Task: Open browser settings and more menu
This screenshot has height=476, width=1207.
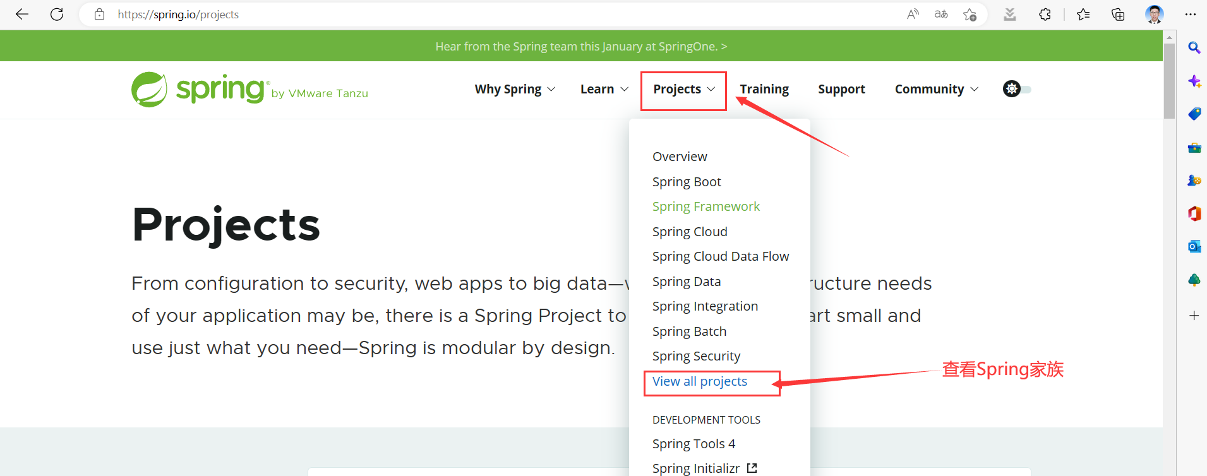Action: (1191, 14)
